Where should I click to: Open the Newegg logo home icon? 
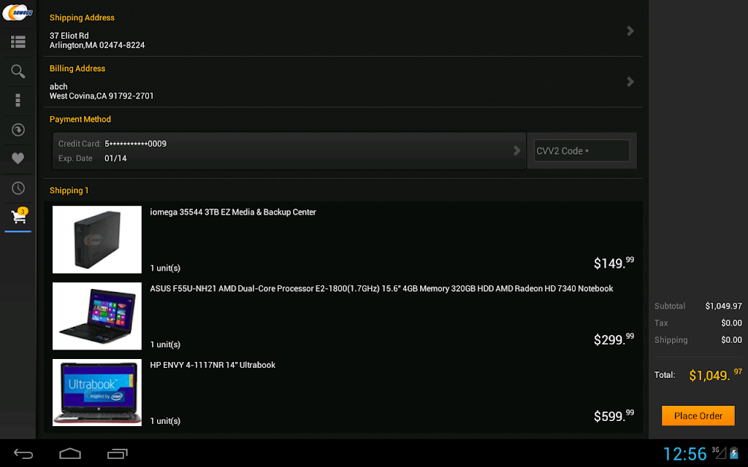(x=18, y=12)
